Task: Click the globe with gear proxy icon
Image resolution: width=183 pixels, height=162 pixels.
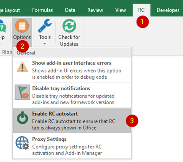Action: 23,143
